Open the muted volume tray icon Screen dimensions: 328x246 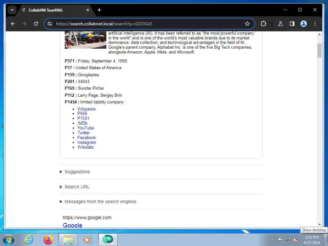(296, 240)
